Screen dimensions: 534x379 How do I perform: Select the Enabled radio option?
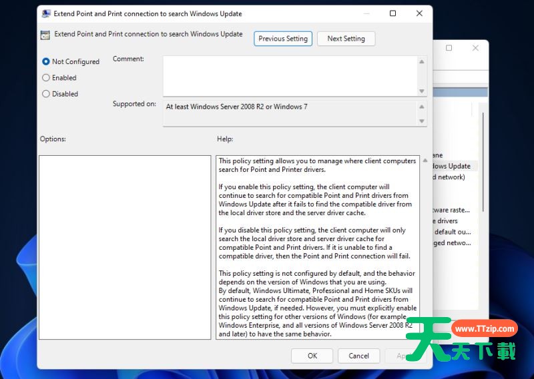[45, 77]
